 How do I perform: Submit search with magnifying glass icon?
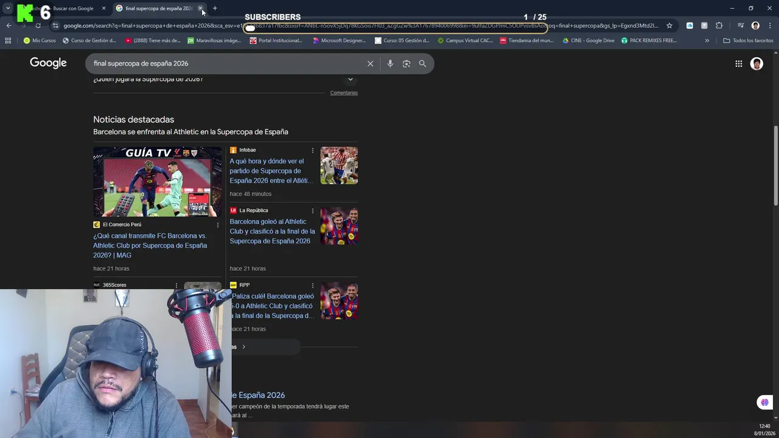[422, 63]
